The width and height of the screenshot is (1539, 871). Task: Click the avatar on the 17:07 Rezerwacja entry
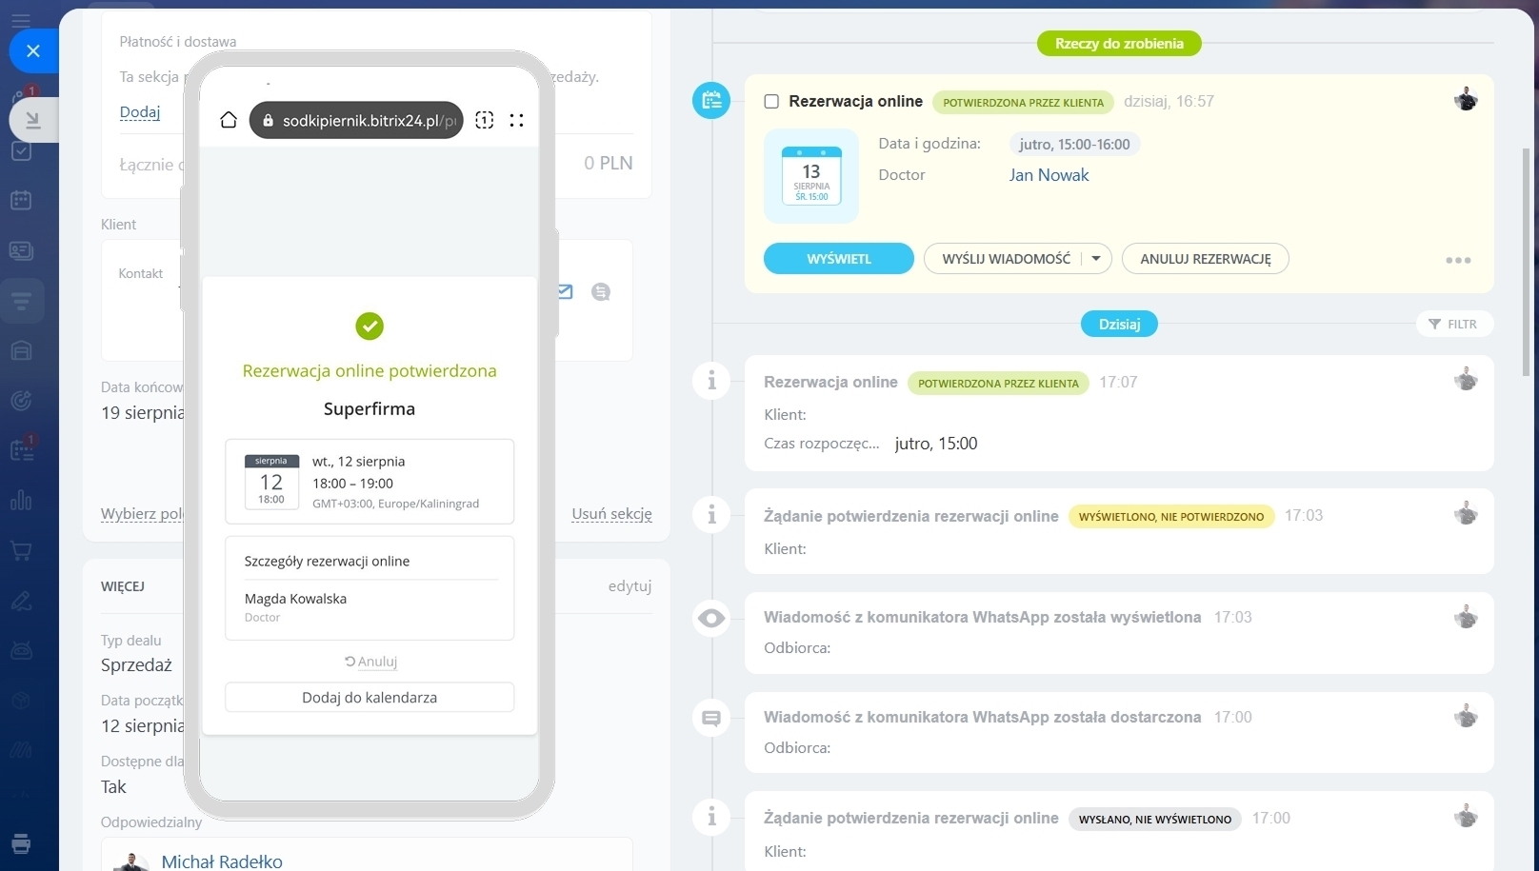(1467, 380)
